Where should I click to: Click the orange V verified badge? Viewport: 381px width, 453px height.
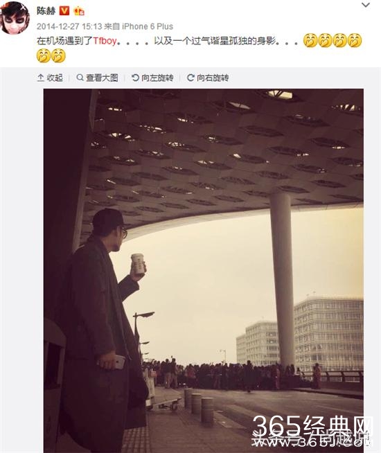pos(64,11)
